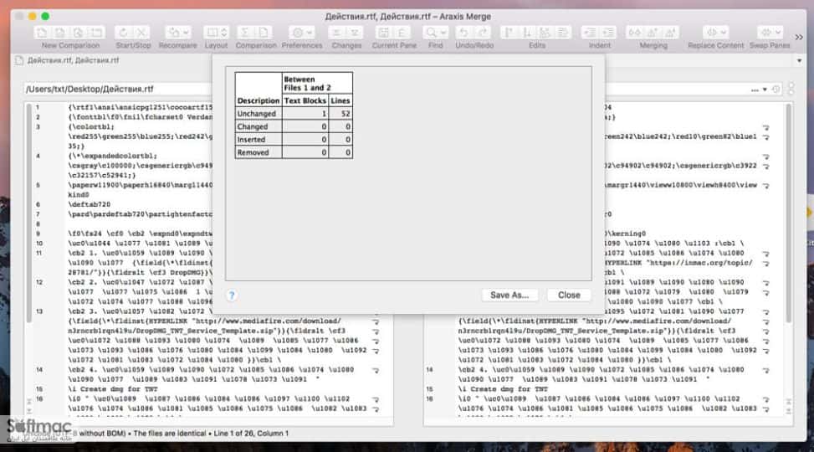Expand the Find magnifier dropdown
The height and width of the screenshot is (452, 814).
point(435,33)
